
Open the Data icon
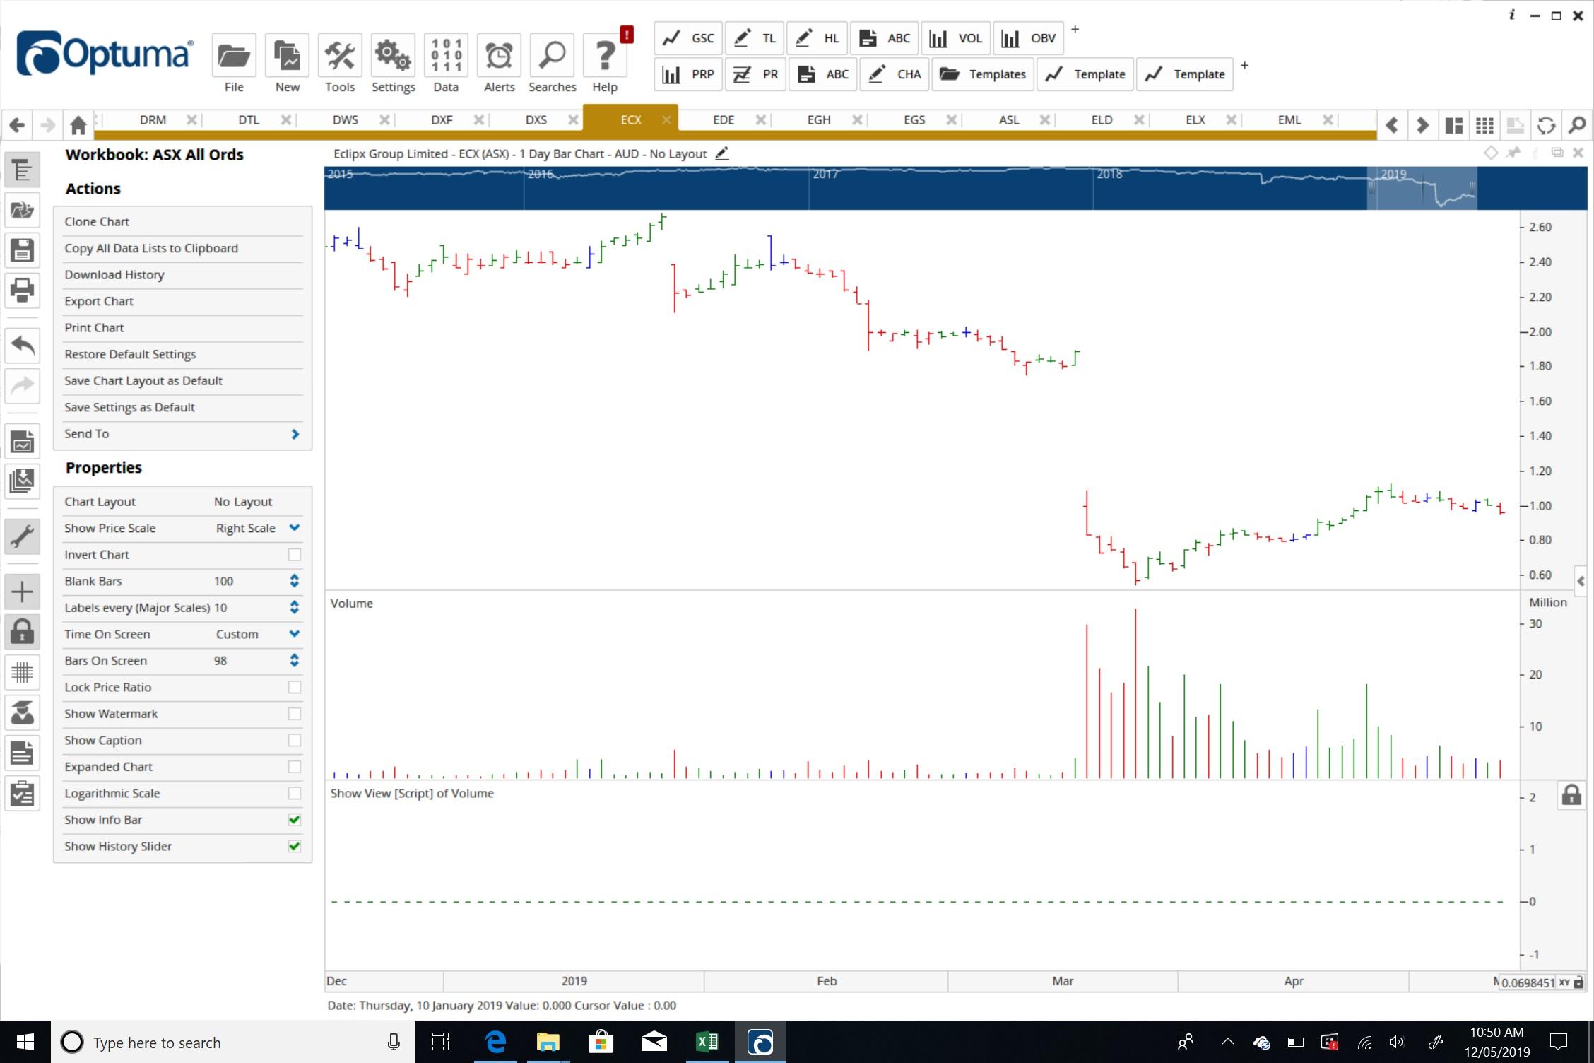(446, 56)
